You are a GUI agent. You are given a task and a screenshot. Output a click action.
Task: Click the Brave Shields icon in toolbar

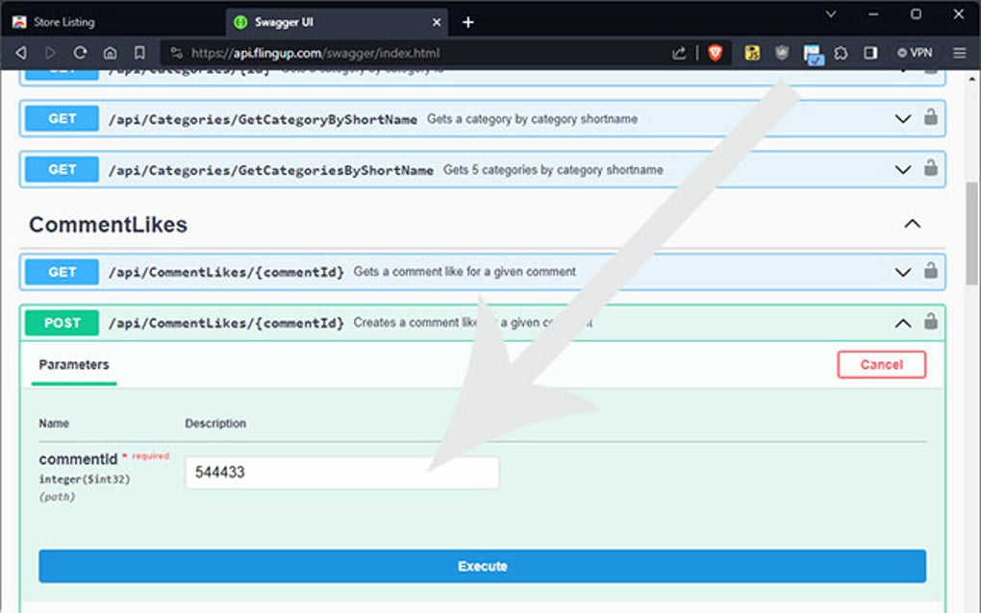pyautogui.click(x=714, y=53)
